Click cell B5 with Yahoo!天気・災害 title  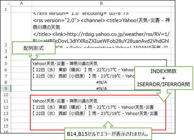tap(101, 64)
